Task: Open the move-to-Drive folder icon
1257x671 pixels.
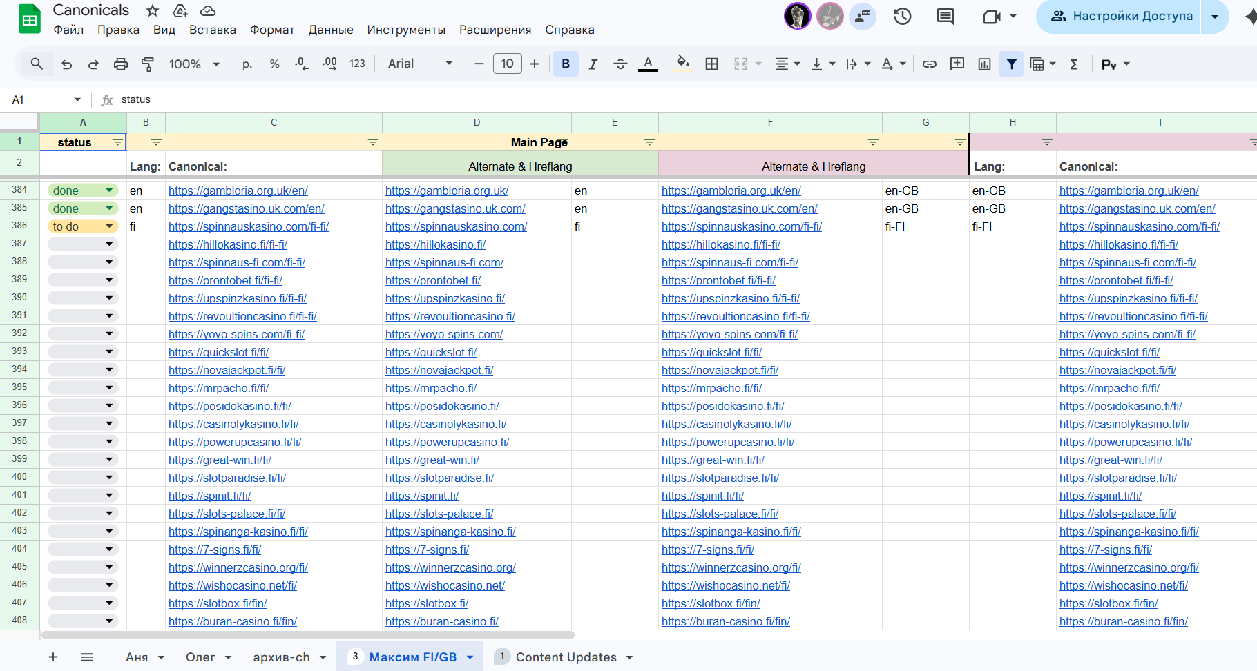Action: click(x=180, y=10)
